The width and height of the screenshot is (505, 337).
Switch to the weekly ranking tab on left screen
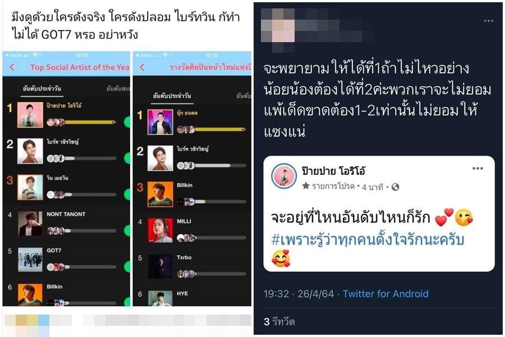[x=118, y=89]
